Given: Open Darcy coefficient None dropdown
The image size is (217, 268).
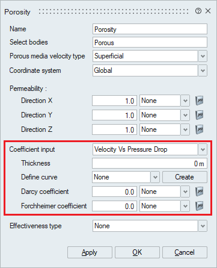Looking at the screenshot, I should coord(185,192).
